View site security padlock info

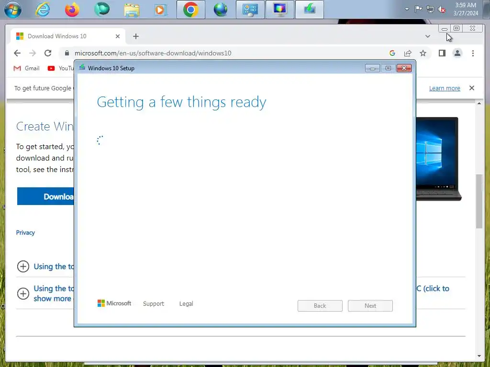pos(67,53)
